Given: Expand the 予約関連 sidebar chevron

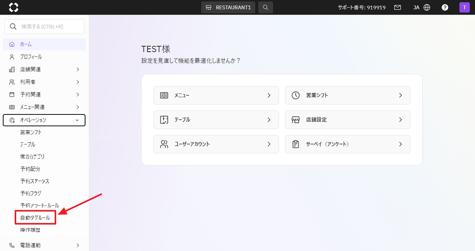Looking at the screenshot, I should [78, 95].
